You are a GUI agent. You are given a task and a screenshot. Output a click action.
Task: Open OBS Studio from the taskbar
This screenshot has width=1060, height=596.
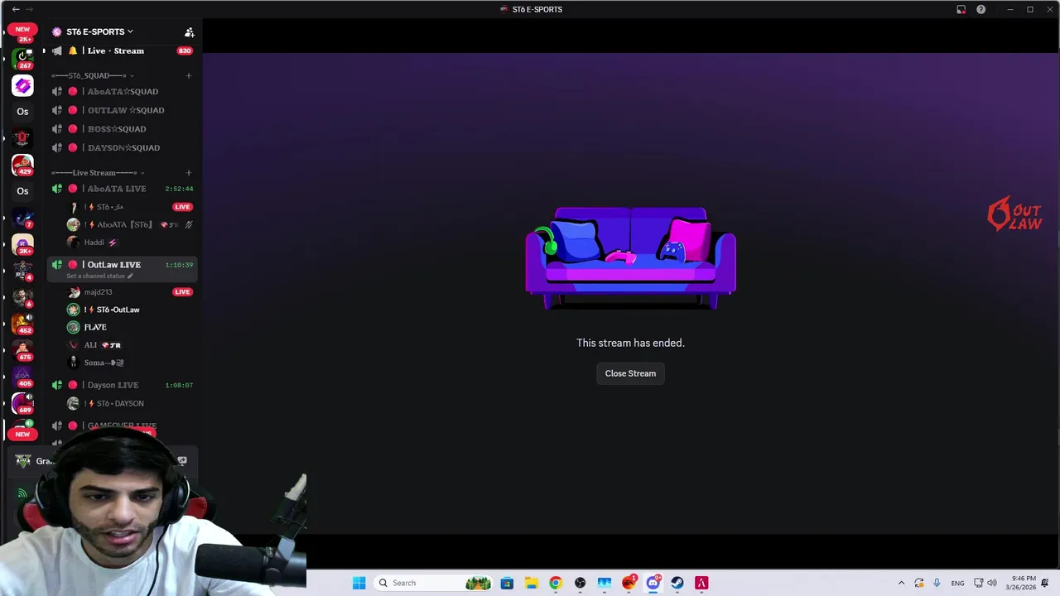tap(580, 583)
